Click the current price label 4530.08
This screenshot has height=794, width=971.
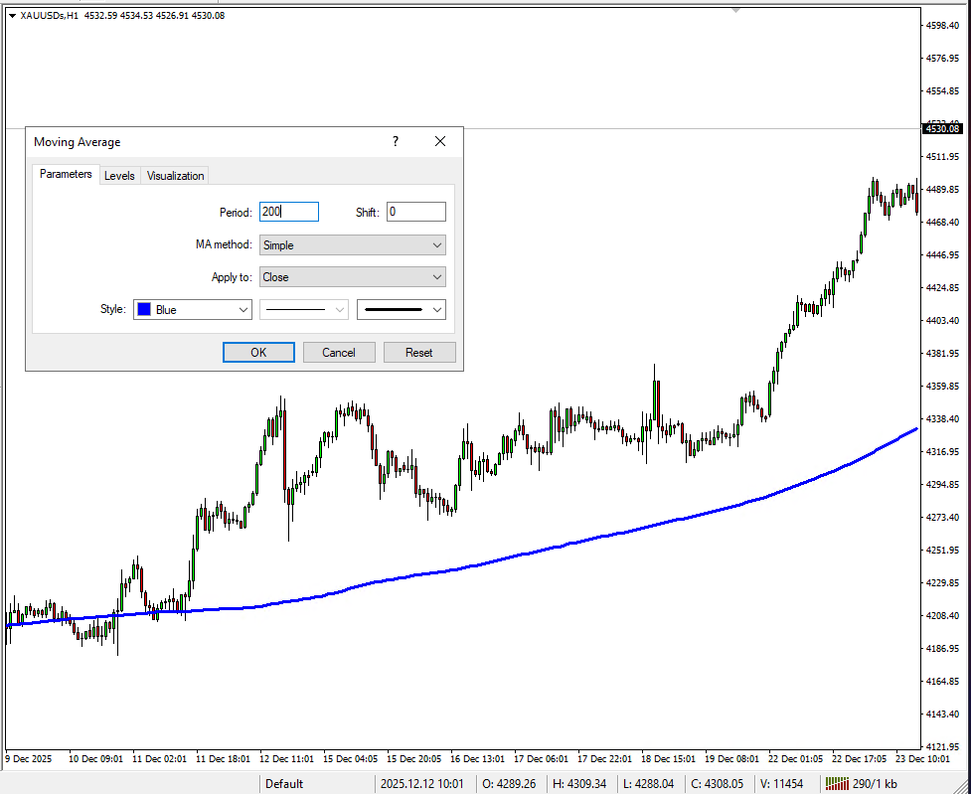pos(941,128)
